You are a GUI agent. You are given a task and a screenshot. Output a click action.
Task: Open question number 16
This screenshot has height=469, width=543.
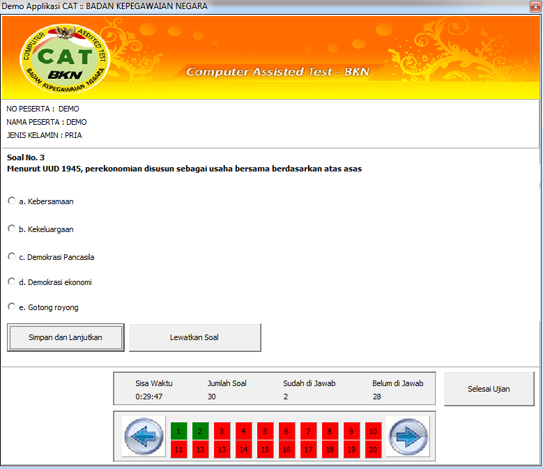pos(286,449)
